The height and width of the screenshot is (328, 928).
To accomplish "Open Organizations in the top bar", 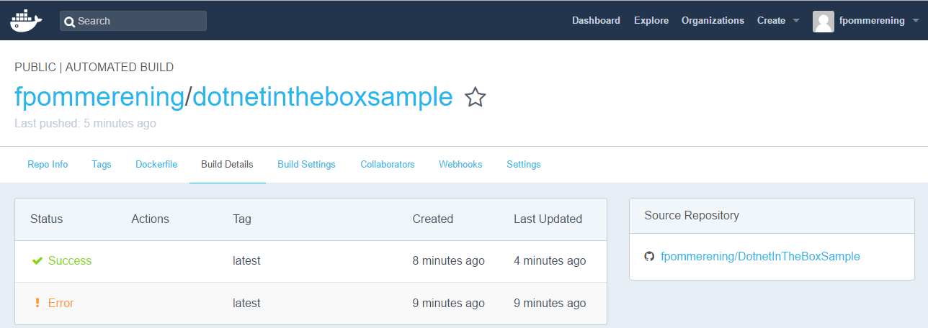I will click(x=713, y=21).
